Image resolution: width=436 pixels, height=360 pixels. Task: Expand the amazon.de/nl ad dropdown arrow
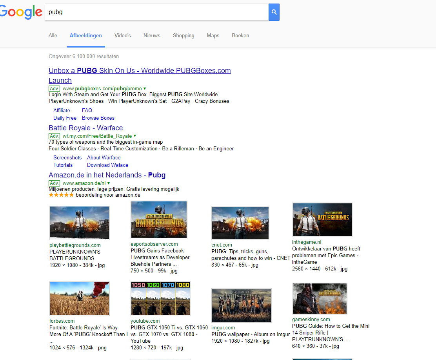pos(109,183)
